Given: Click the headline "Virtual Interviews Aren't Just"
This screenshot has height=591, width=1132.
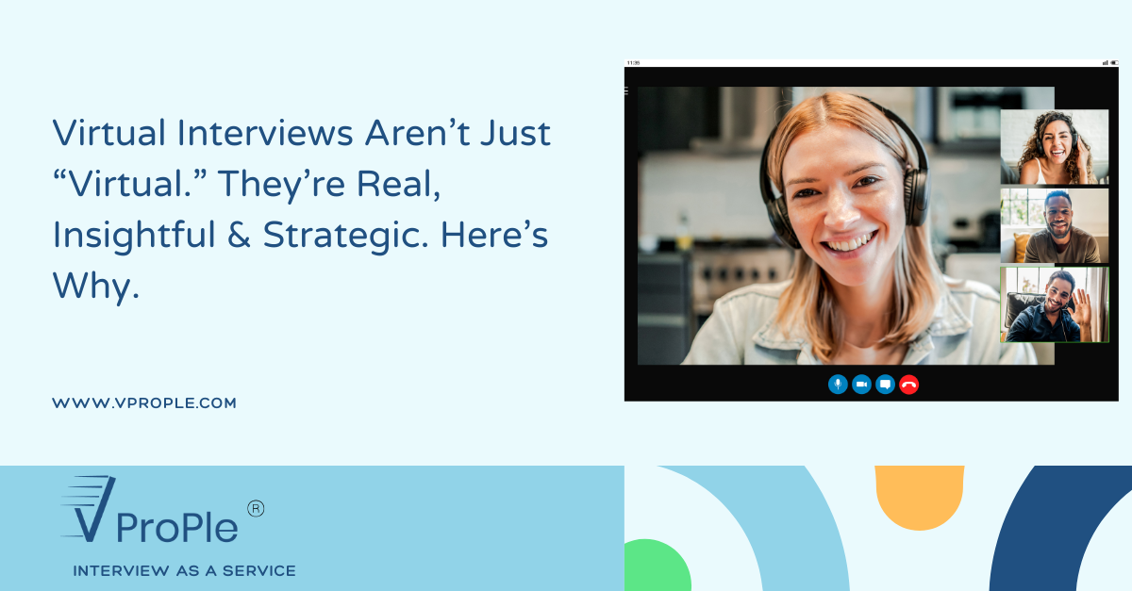Looking at the screenshot, I should point(302,134).
